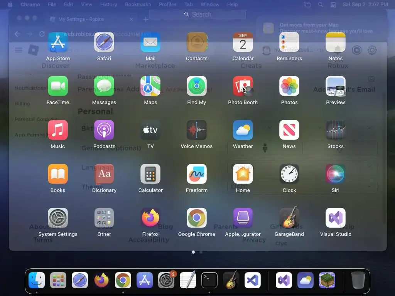Open the Find My app
Screen dimensions: 395x296
196,86
